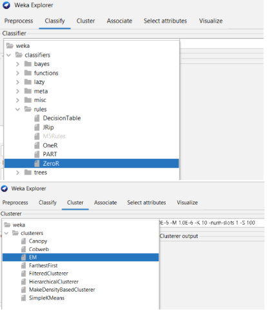Select FarthestFirst clusterer
The height and width of the screenshot is (313, 267).
pos(43,265)
